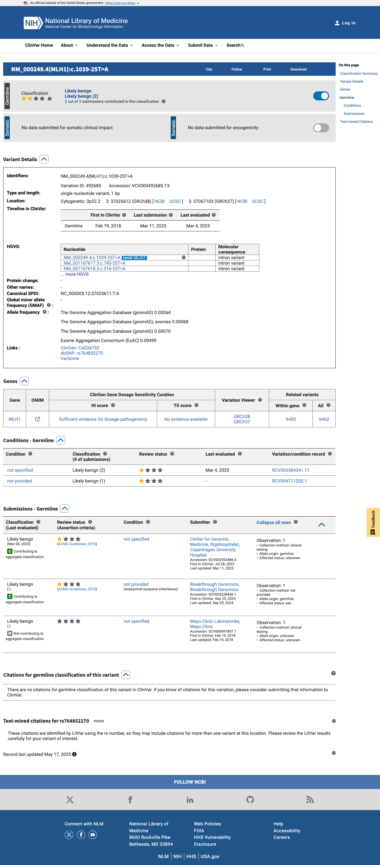Click the X (Twitter) icon under Follow NCBI
Screen dimensions: 380x865
(x=70, y=799)
